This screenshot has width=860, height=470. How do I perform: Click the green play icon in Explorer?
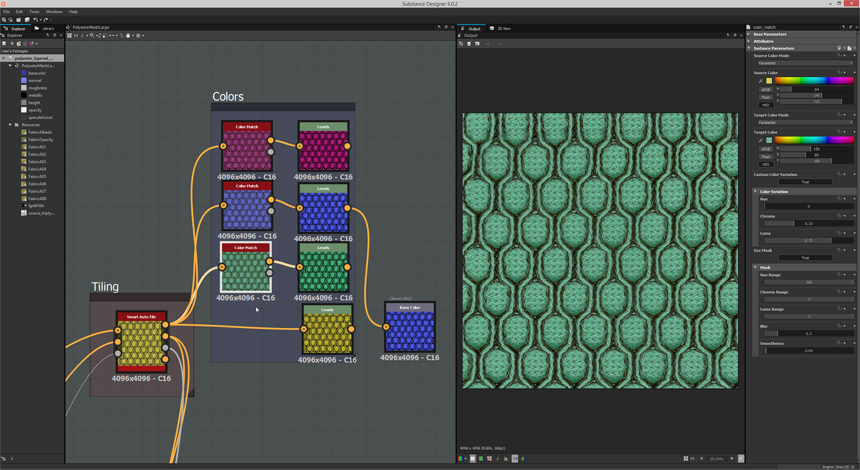tap(12, 43)
